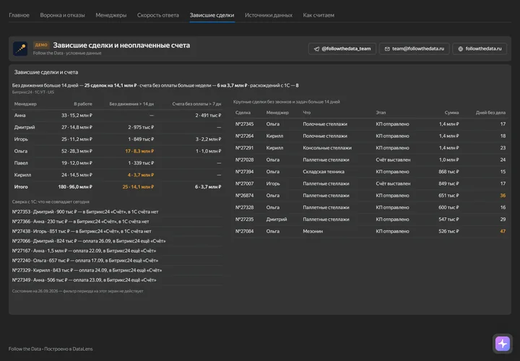Image resolution: width=520 pixels, height=361 pixels.
Task: Click the Мезонин product cell
Action: (313, 231)
